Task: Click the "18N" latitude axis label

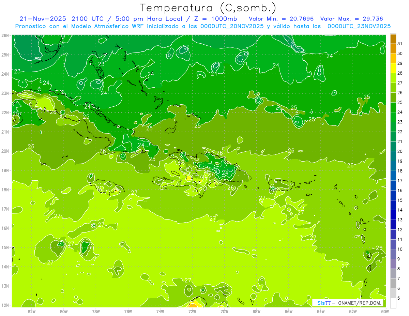Action: (x=5, y=190)
